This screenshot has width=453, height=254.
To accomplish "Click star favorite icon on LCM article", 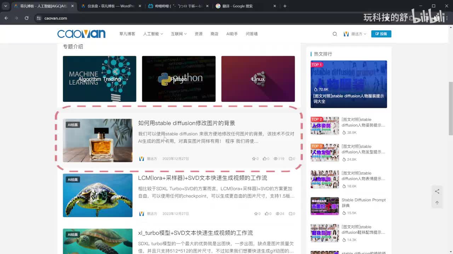I will [256, 214].
